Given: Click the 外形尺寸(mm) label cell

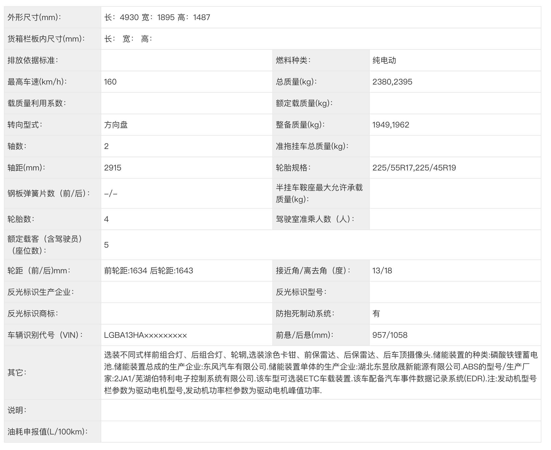Looking at the screenshot, I should point(34,18).
